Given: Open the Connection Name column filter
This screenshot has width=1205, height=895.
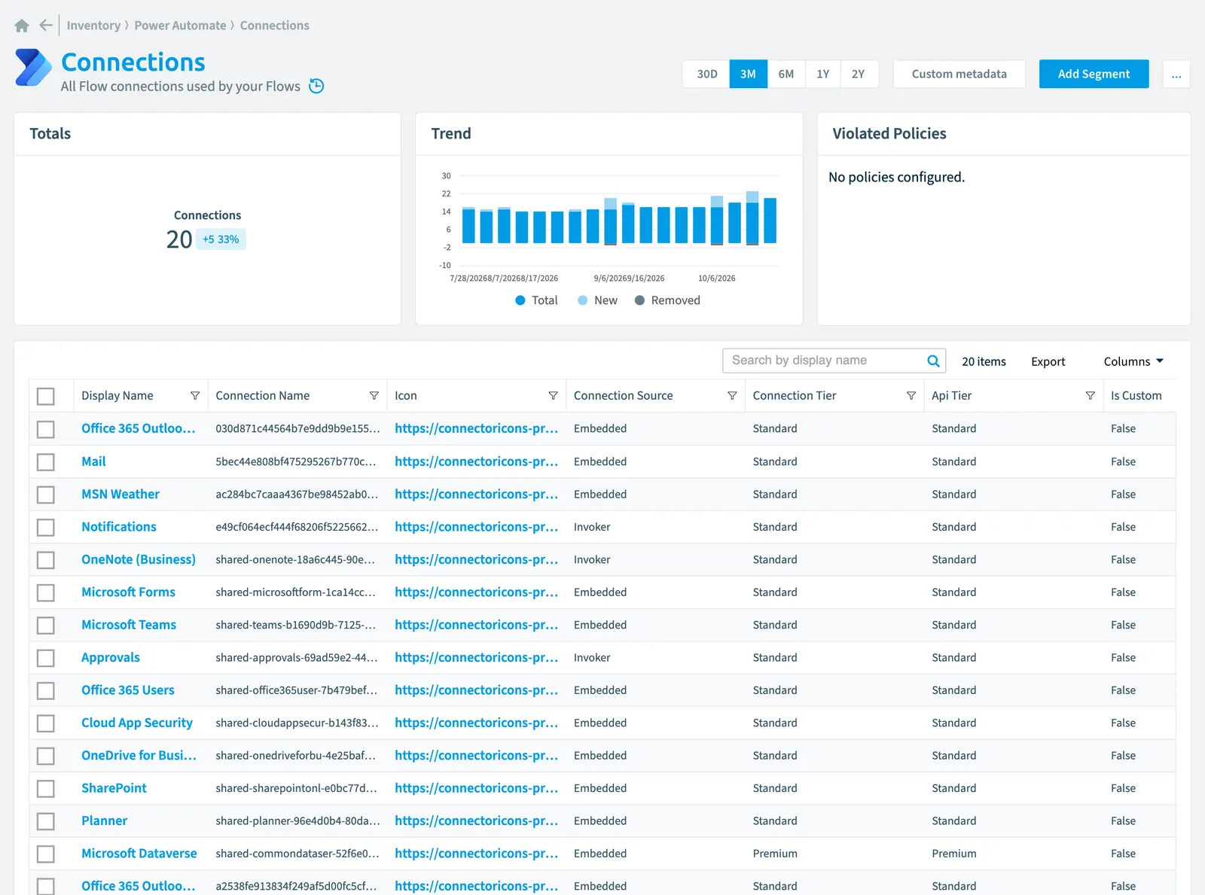Looking at the screenshot, I should (374, 396).
